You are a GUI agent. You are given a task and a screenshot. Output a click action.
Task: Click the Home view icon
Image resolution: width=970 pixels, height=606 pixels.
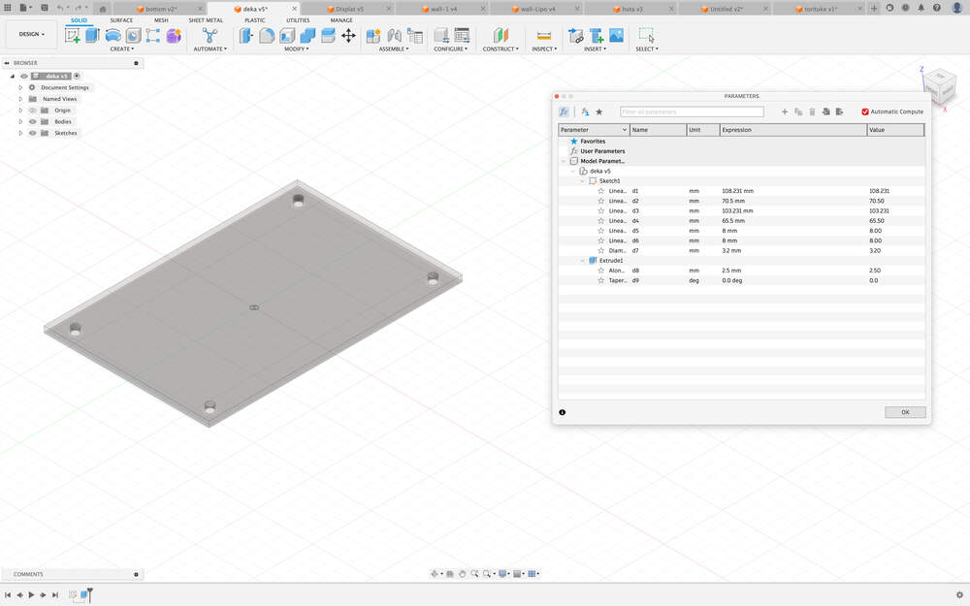[x=103, y=9]
